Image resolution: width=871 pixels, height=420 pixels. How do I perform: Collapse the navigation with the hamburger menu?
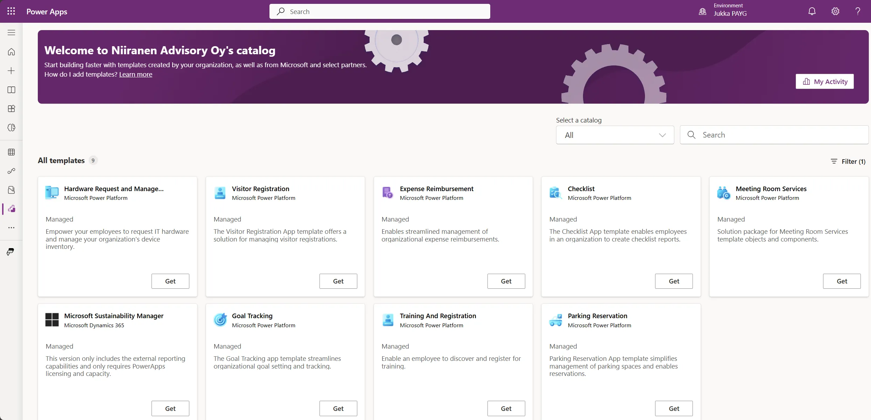pos(11,32)
